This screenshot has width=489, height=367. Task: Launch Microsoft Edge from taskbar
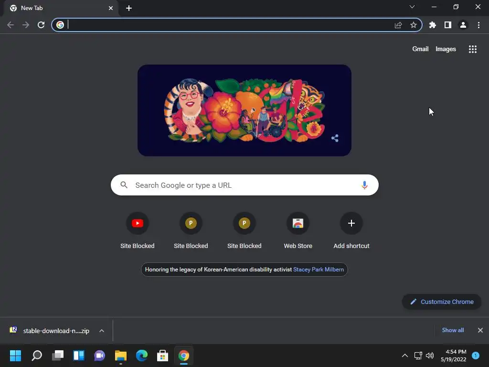click(141, 356)
